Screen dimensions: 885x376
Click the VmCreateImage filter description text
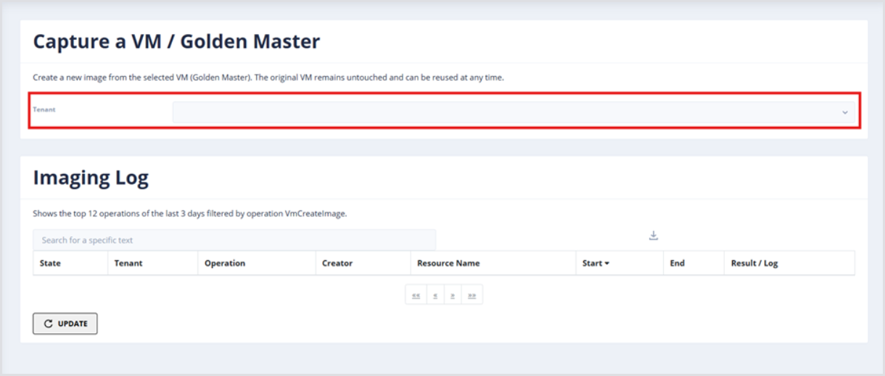pos(190,214)
